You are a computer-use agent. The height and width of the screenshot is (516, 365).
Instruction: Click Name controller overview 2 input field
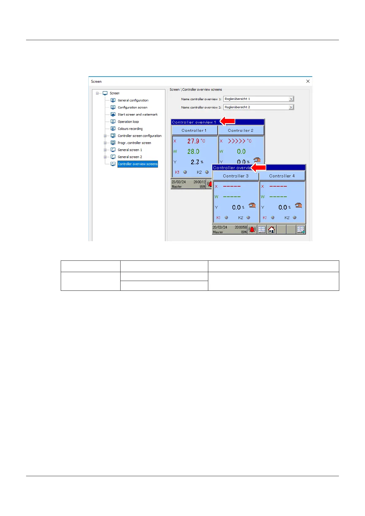tap(256, 107)
